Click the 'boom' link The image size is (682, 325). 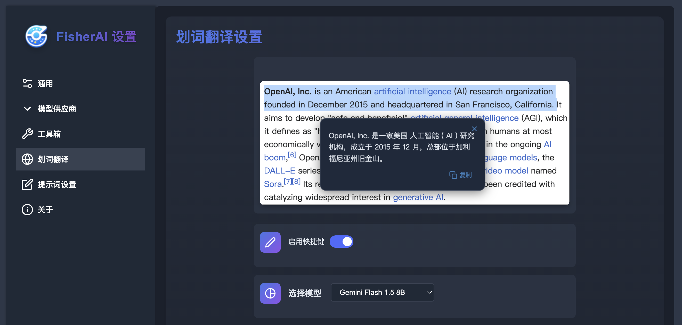(x=274, y=158)
